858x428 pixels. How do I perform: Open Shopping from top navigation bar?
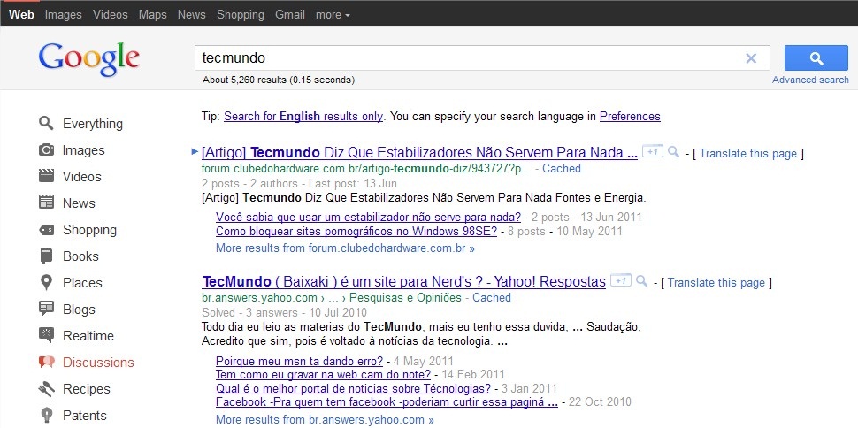(241, 15)
